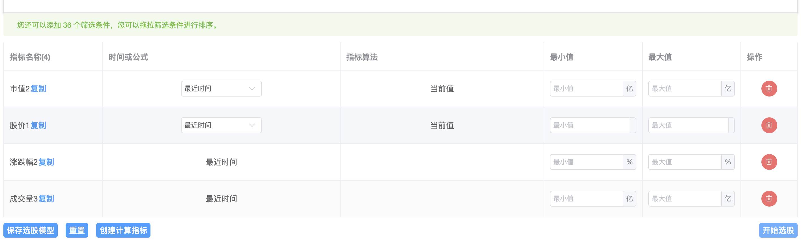Copy the 市值2 indicator
Viewport: 801px width, 241px height.
pos(38,89)
